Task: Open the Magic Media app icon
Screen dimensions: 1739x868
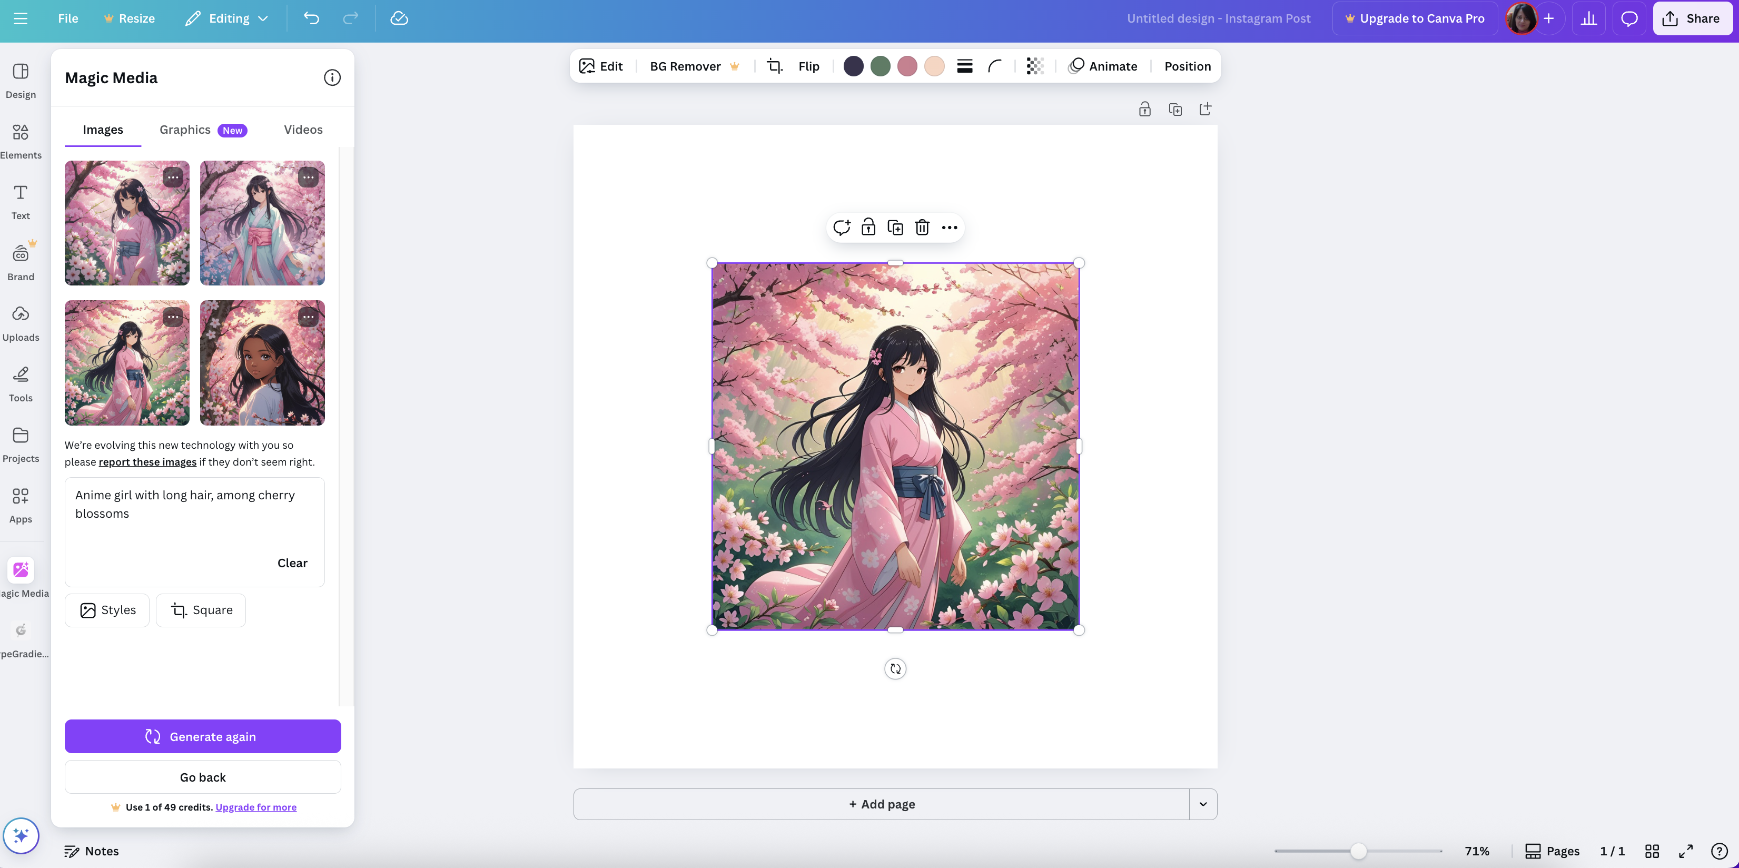Action: (20, 570)
